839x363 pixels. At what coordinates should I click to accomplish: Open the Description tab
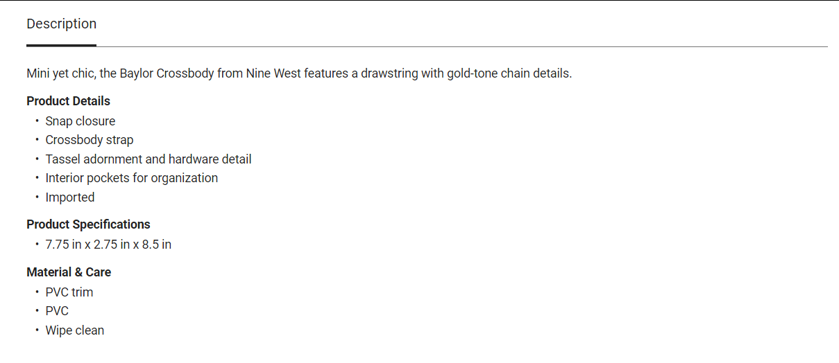pos(61,24)
